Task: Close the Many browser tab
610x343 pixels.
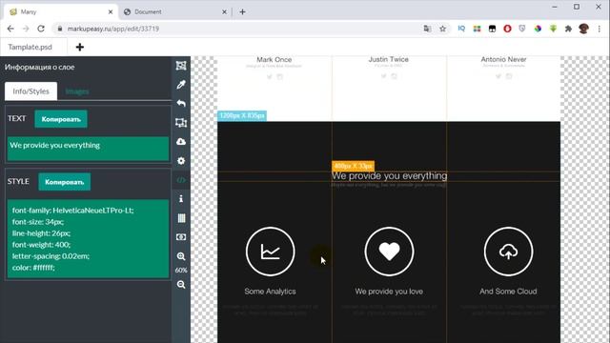Action: click(111, 12)
